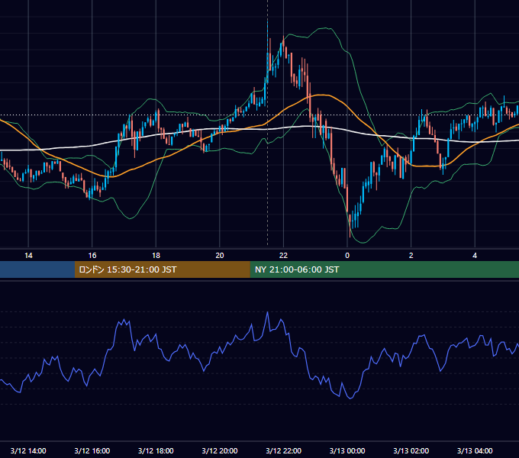Click the 4 hour axis label
Viewport: 519px width, 458px height.
pyautogui.click(x=475, y=256)
